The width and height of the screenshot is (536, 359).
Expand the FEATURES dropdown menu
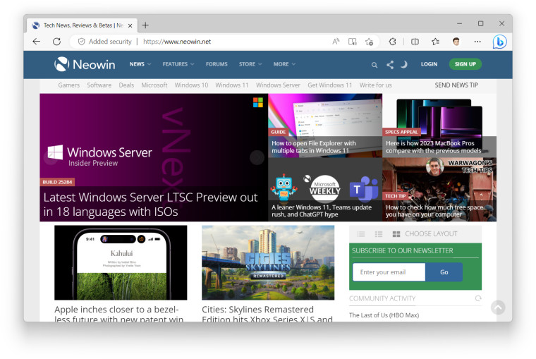point(178,64)
